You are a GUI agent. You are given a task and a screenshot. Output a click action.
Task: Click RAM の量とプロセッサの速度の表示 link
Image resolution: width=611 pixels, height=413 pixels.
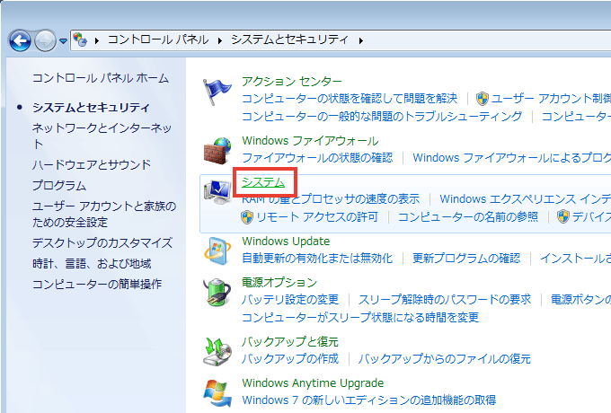[x=331, y=199]
